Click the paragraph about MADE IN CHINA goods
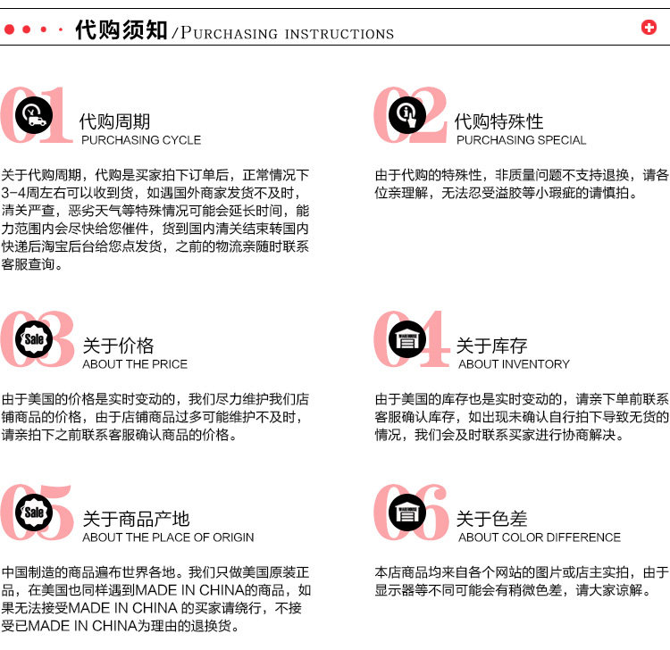Image resolution: width=670 pixels, height=650 pixels. click(156, 599)
